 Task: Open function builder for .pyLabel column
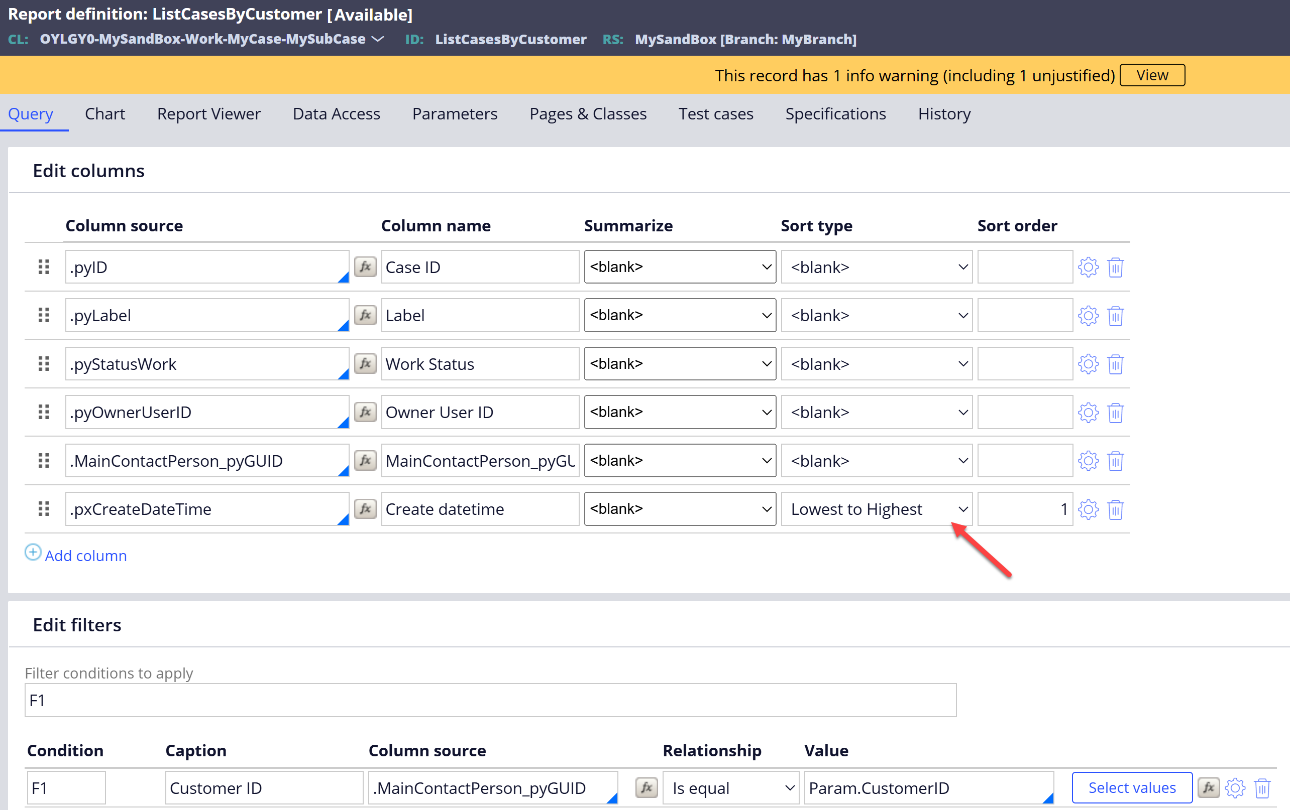[365, 315]
